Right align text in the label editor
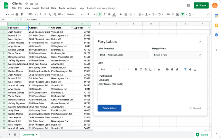Viewport: 221px width, 138px height. coord(177,69)
